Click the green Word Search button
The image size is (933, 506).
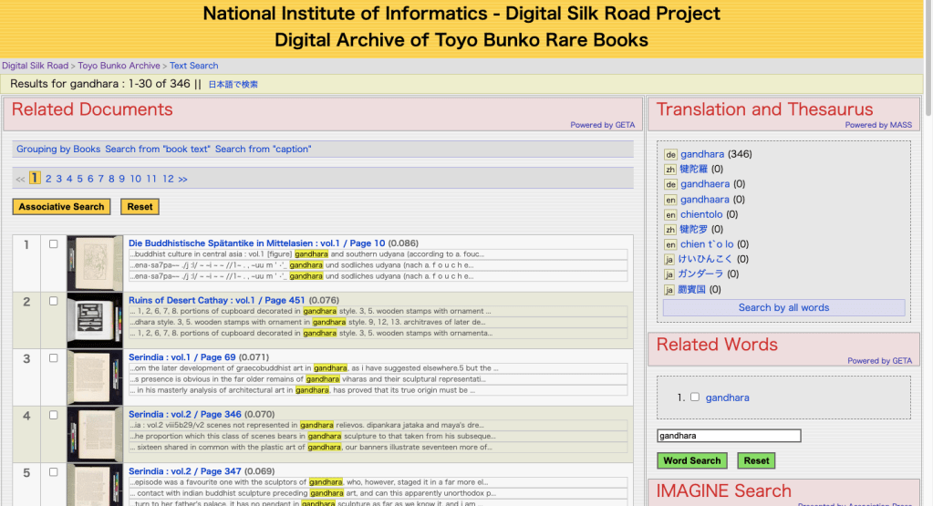pos(691,461)
